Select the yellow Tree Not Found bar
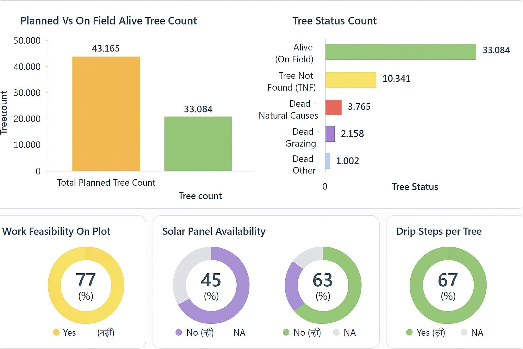 (x=351, y=80)
